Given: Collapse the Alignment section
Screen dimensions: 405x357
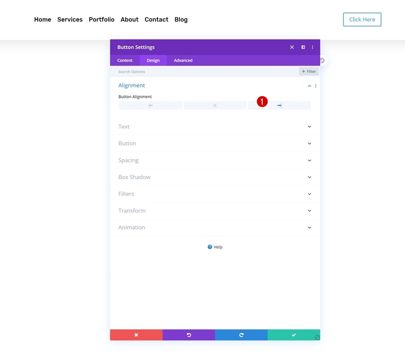Looking at the screenshot, I should pyautogui.click(x=309, y=86).
